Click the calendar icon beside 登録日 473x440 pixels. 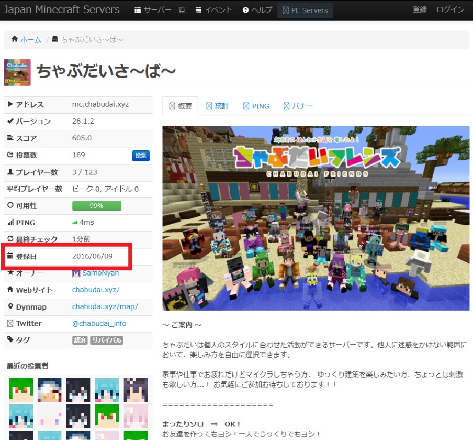pos(10,256)
